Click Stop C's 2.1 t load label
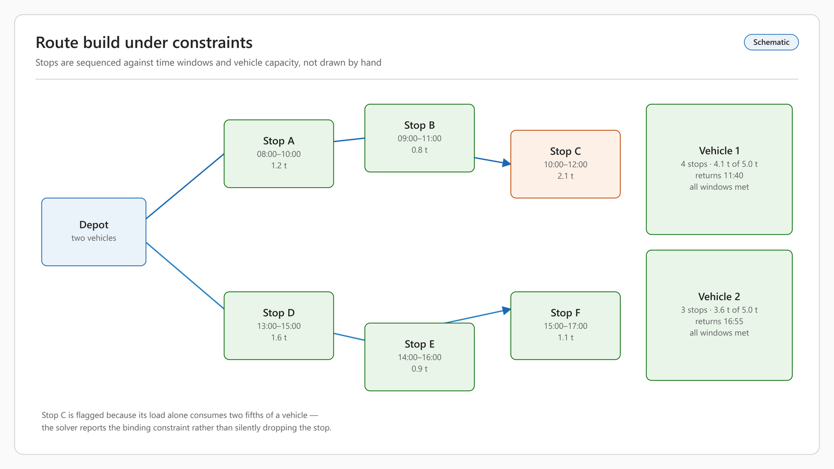 click(x=566, y=176)
